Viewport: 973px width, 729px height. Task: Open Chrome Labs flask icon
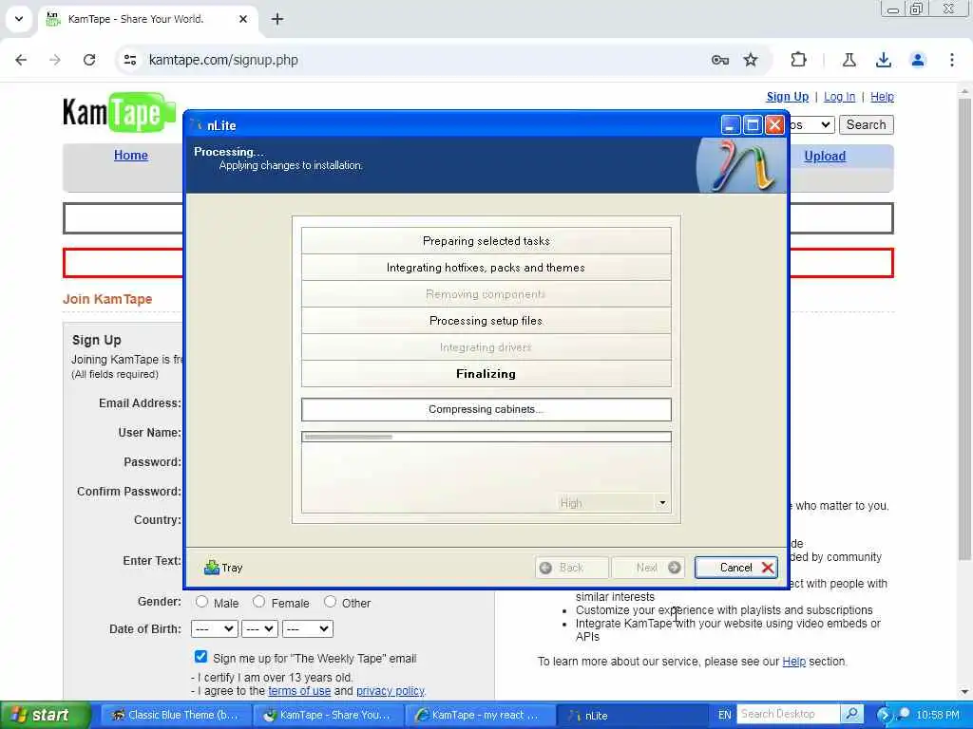click(849, 60)
